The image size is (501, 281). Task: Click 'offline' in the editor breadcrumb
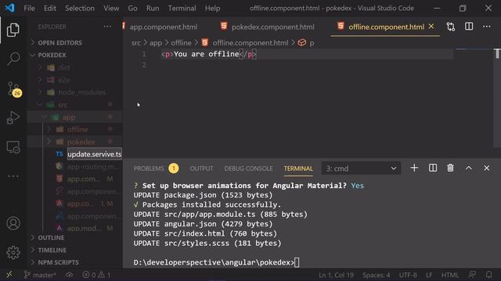[x=181, y=43]
